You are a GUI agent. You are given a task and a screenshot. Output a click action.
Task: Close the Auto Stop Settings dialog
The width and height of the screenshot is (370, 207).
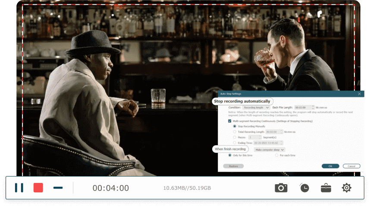click(359, 94)
